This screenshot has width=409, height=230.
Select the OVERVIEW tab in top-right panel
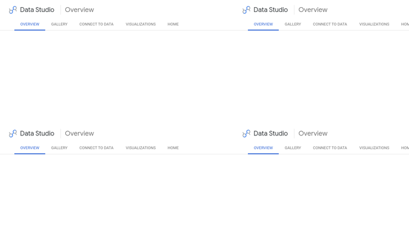click(263, 24)
